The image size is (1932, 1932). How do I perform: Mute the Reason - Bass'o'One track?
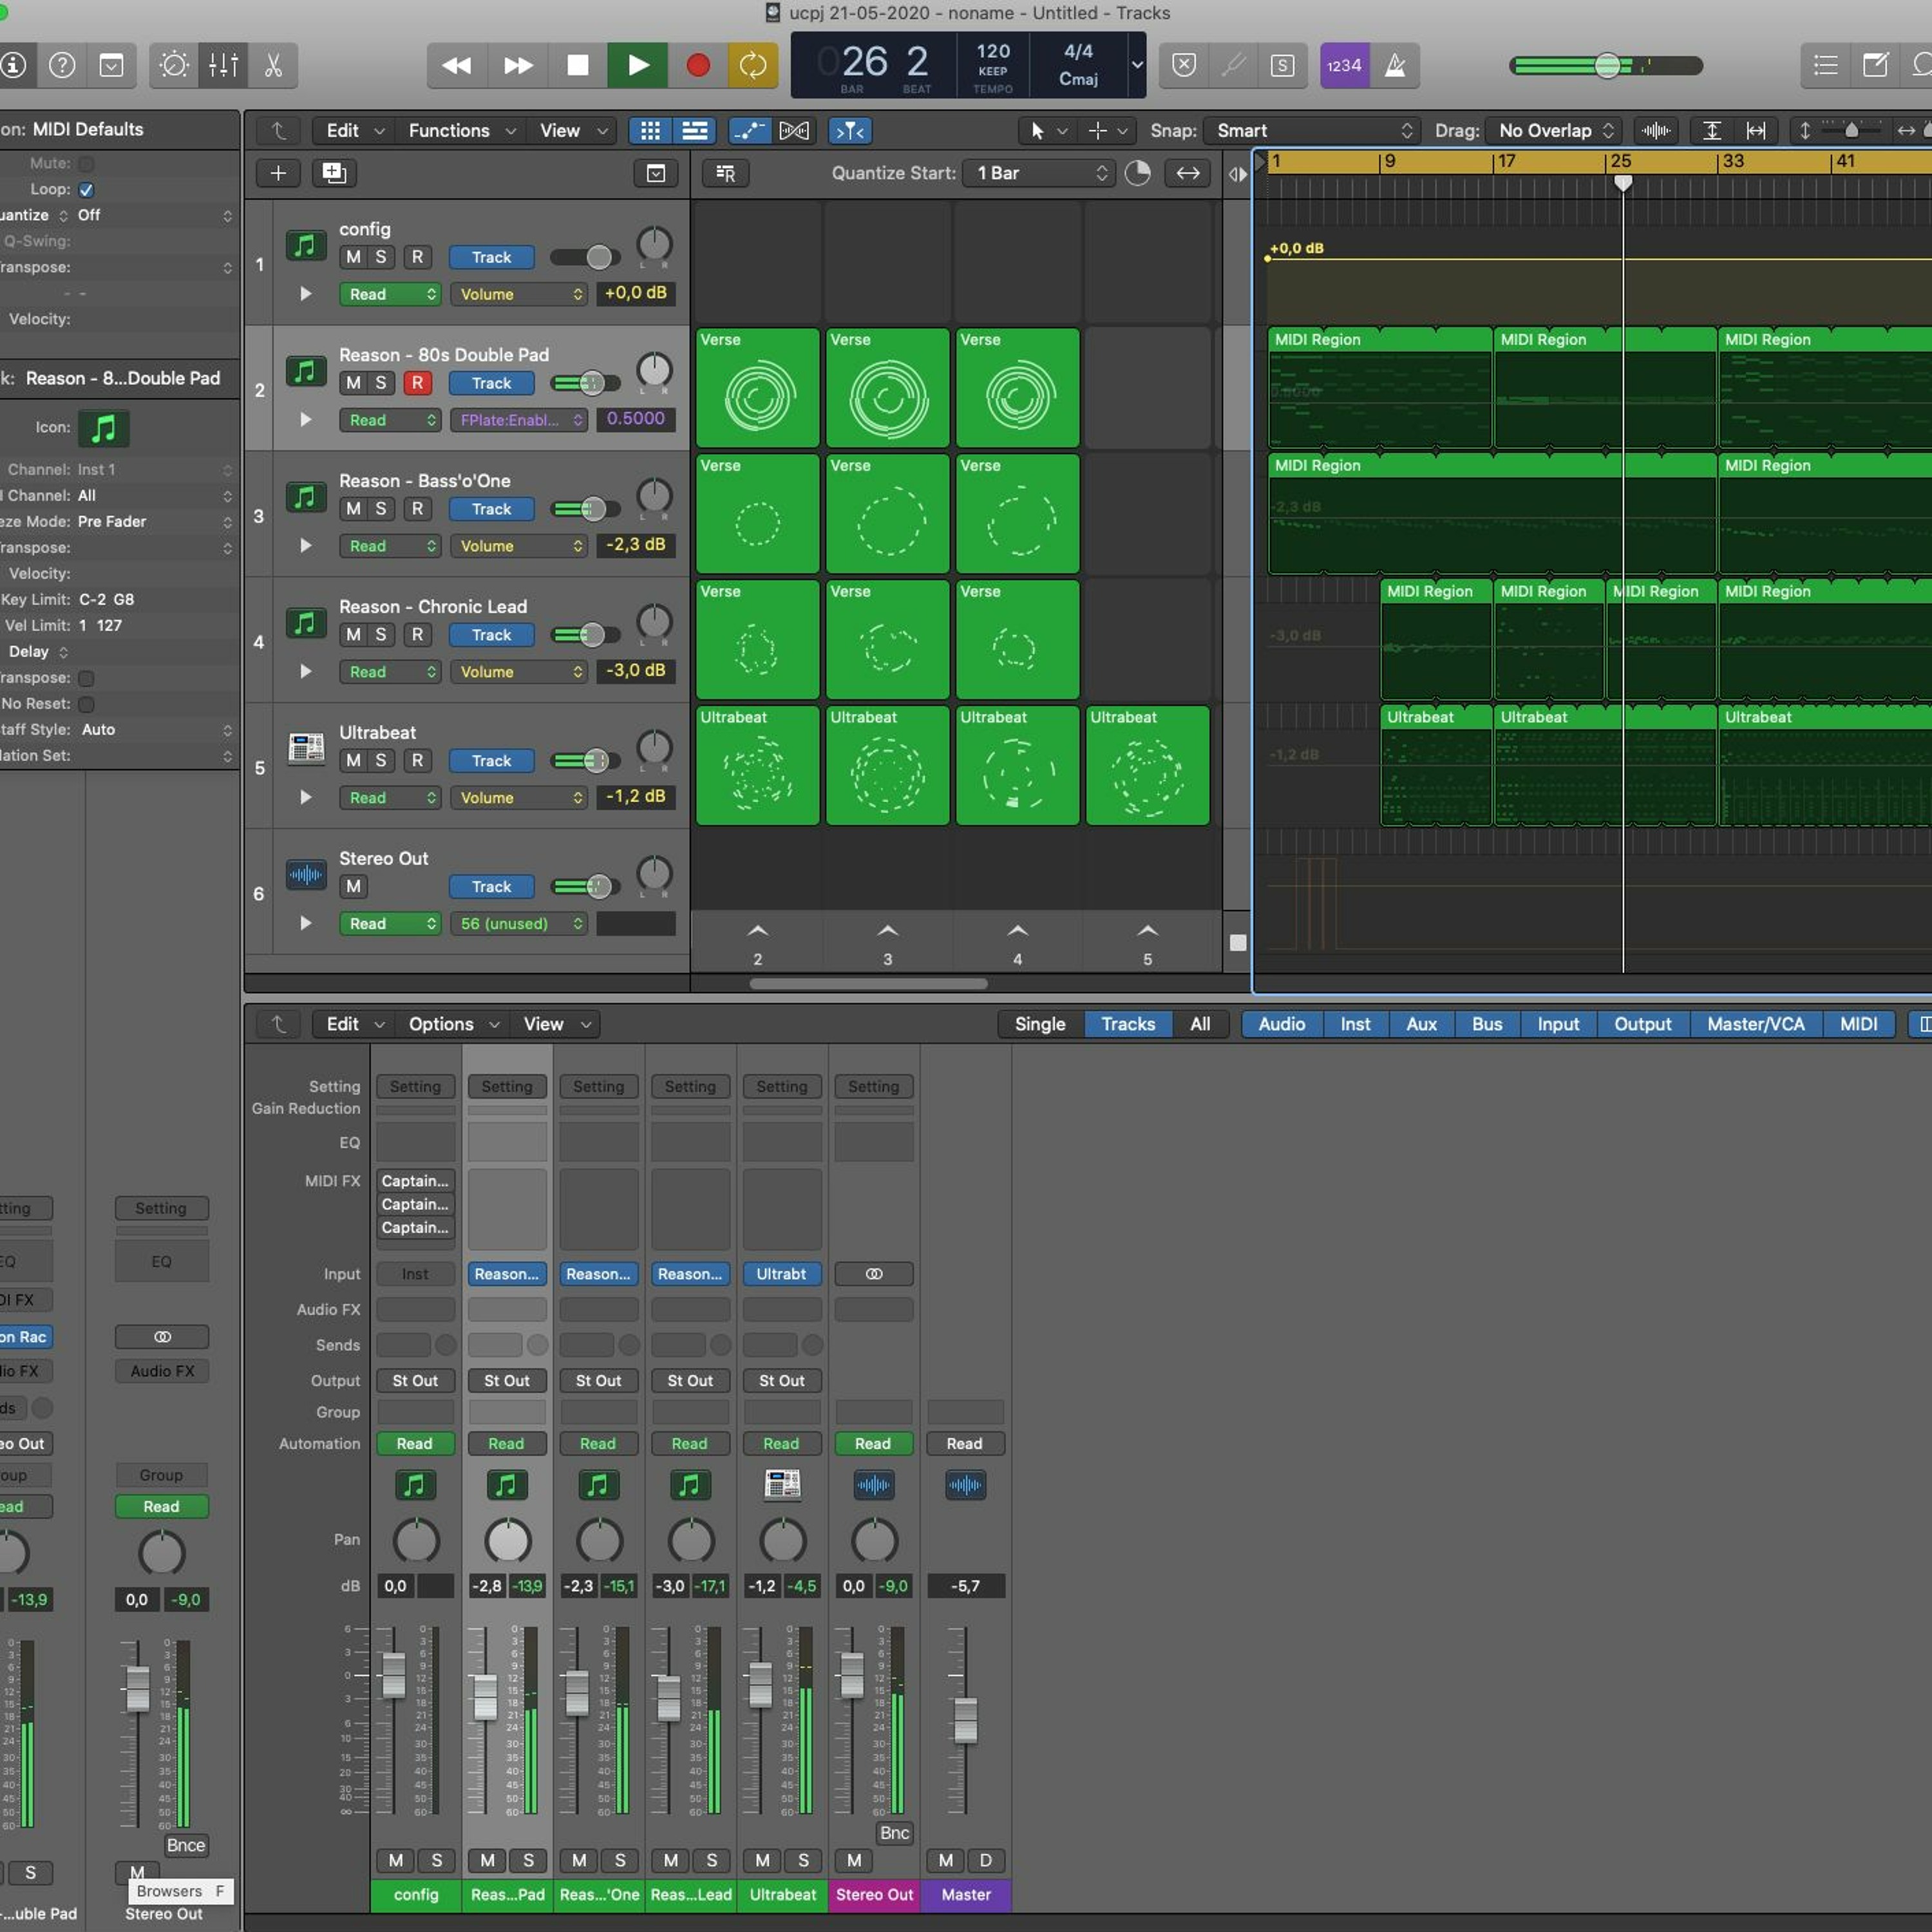pyautogui.click(x=353, y=509)
